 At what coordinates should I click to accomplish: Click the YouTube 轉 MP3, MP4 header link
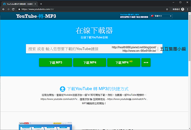[130, 15]
